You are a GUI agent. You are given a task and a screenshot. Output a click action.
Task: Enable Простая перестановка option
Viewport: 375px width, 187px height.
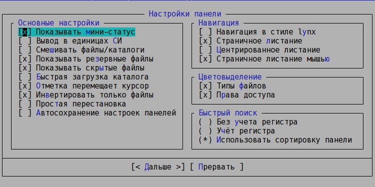(x=72, y=104)
